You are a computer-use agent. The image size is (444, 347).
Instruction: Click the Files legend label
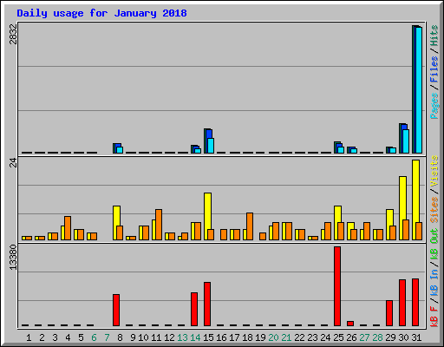pyautogui.click(x=434, y=69)
